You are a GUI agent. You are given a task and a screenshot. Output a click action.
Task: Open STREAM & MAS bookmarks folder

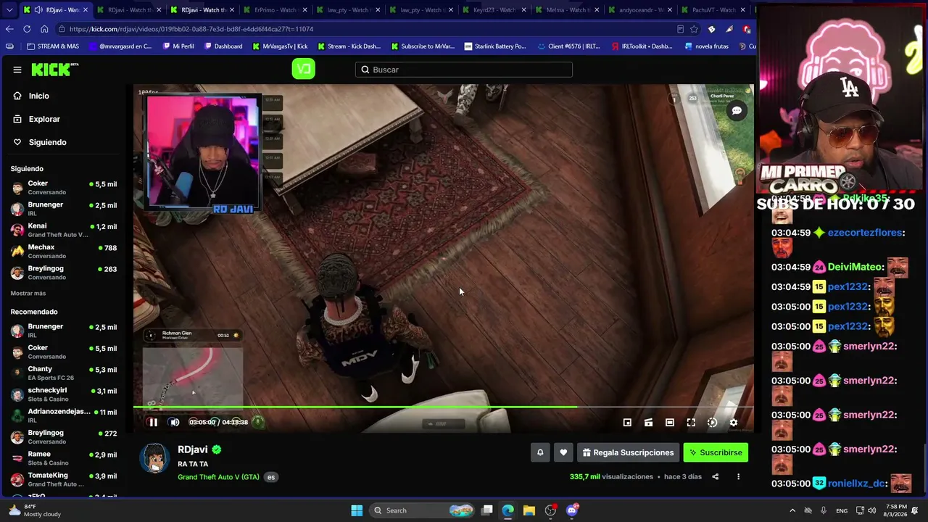tap(52, 46)
